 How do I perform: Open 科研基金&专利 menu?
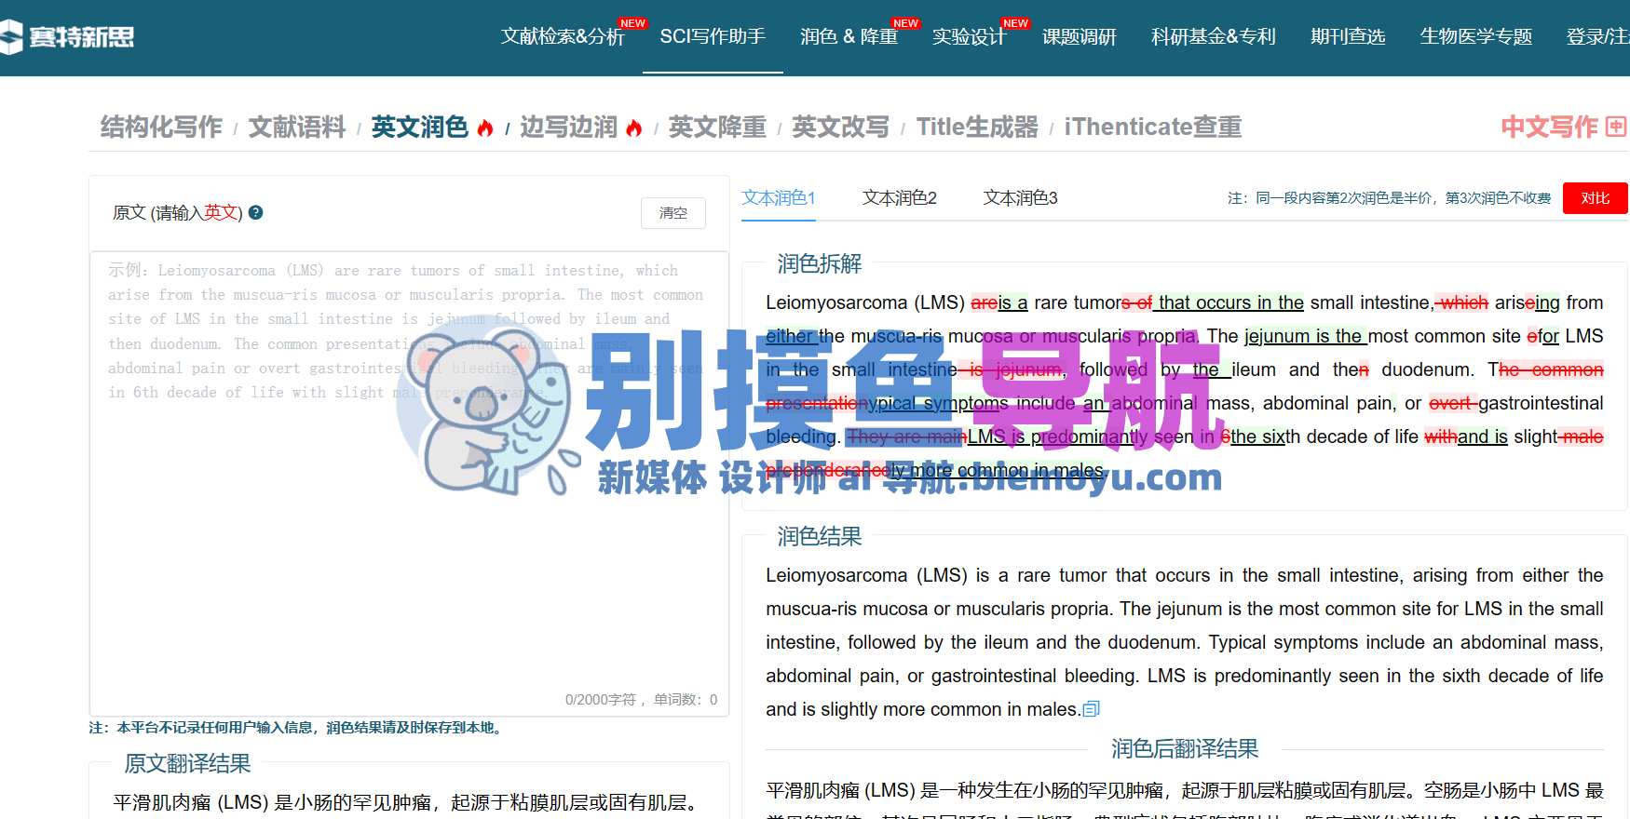1214,36
